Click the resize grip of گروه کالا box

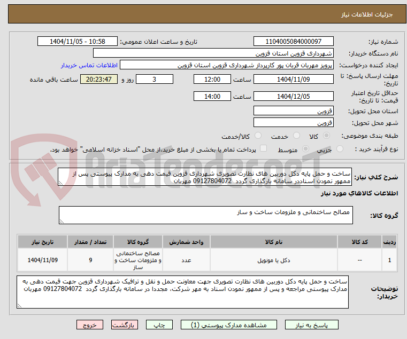point(62,222)
